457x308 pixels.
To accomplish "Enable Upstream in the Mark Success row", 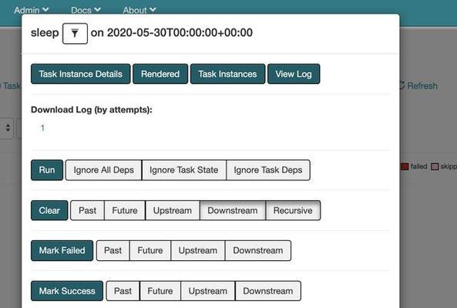I will pyautogui.click(x=208, y=291).
